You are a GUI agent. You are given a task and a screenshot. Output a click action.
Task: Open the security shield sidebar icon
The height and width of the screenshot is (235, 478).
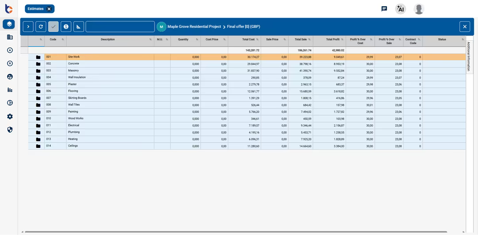10,130
